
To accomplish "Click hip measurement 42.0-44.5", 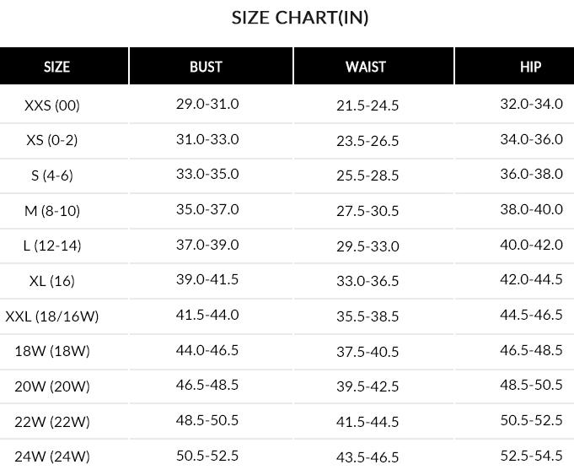I will [x=531, y=279].
